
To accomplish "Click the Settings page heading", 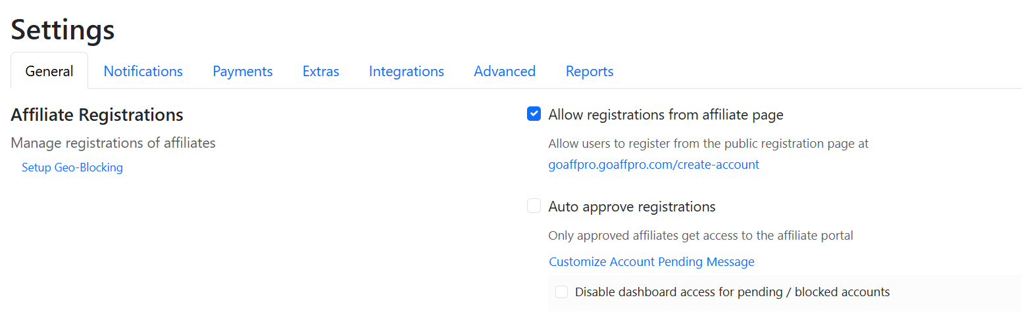I will coord(63,30).
